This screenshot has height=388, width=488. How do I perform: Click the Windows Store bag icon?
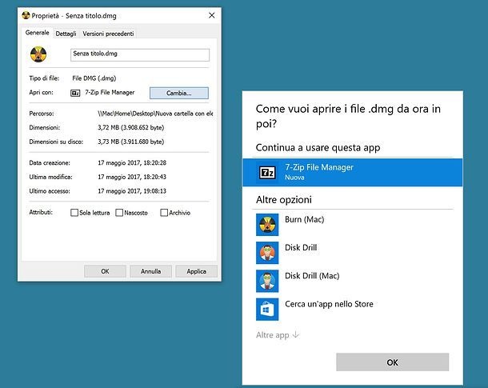tap(266, 309)
